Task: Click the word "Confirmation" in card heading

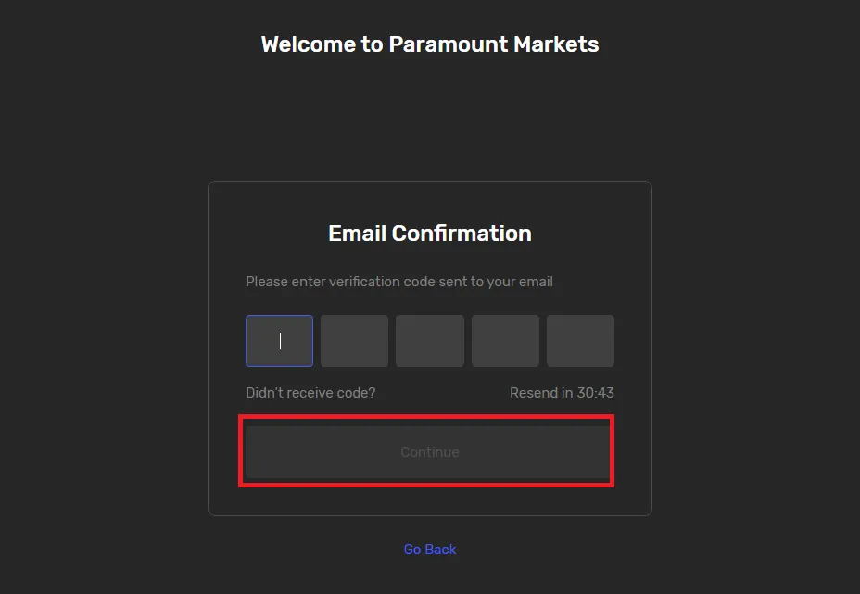Action: pyautogui.click(x=462, y=234)
